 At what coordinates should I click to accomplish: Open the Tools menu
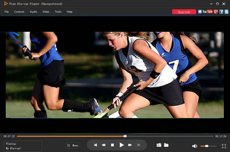[x=58, y=12]
